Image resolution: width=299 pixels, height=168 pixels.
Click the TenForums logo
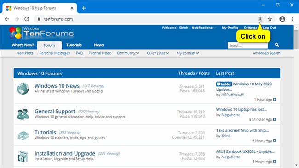tap(41, 33)
